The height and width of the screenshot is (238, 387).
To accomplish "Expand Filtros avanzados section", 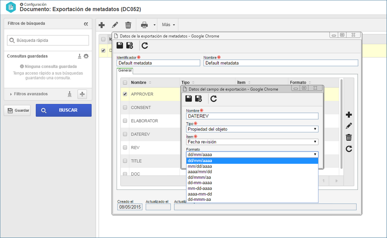I will click(29, 94).
